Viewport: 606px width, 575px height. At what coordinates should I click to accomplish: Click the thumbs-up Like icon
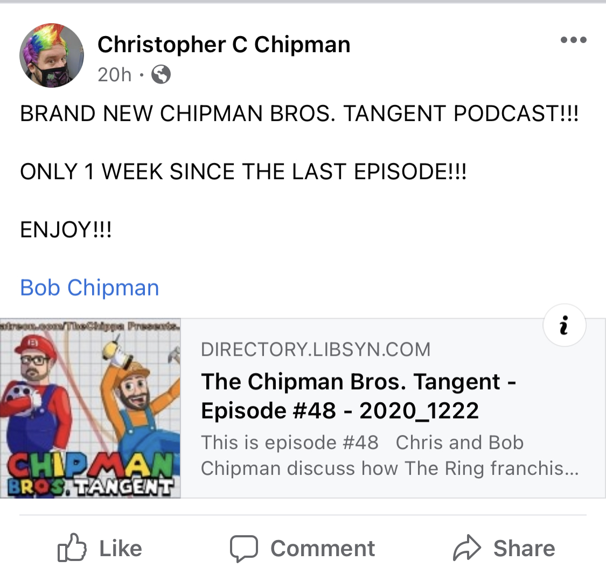coord(72,548)
